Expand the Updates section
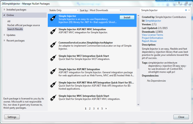 click(x=4, y=35)
